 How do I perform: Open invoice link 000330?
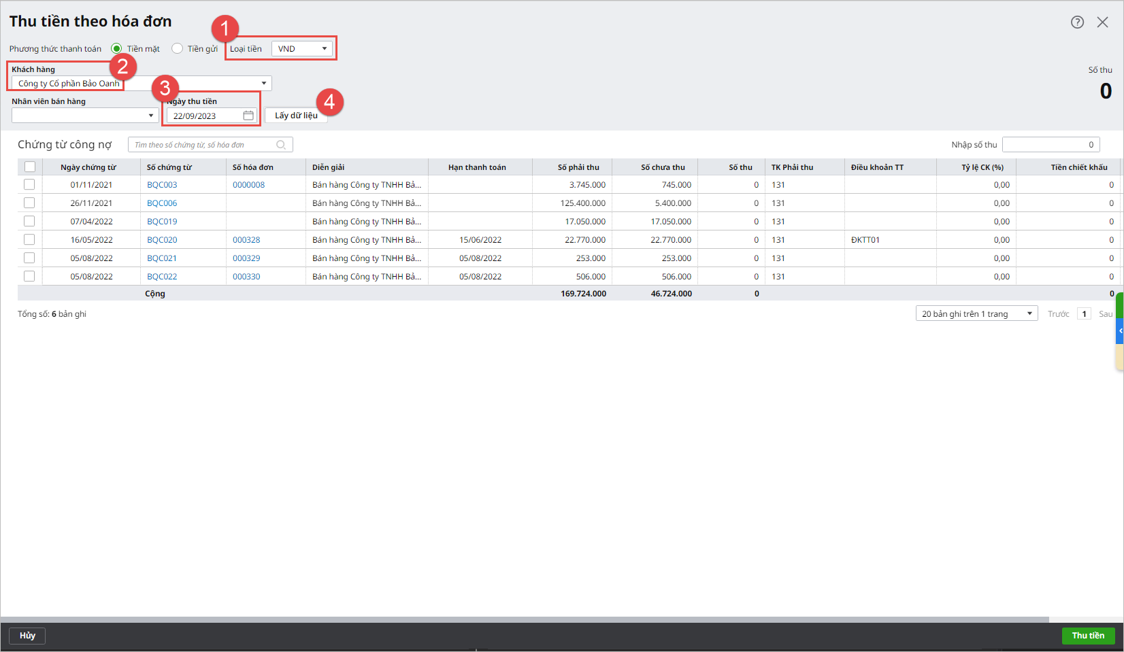pos(246,277)
